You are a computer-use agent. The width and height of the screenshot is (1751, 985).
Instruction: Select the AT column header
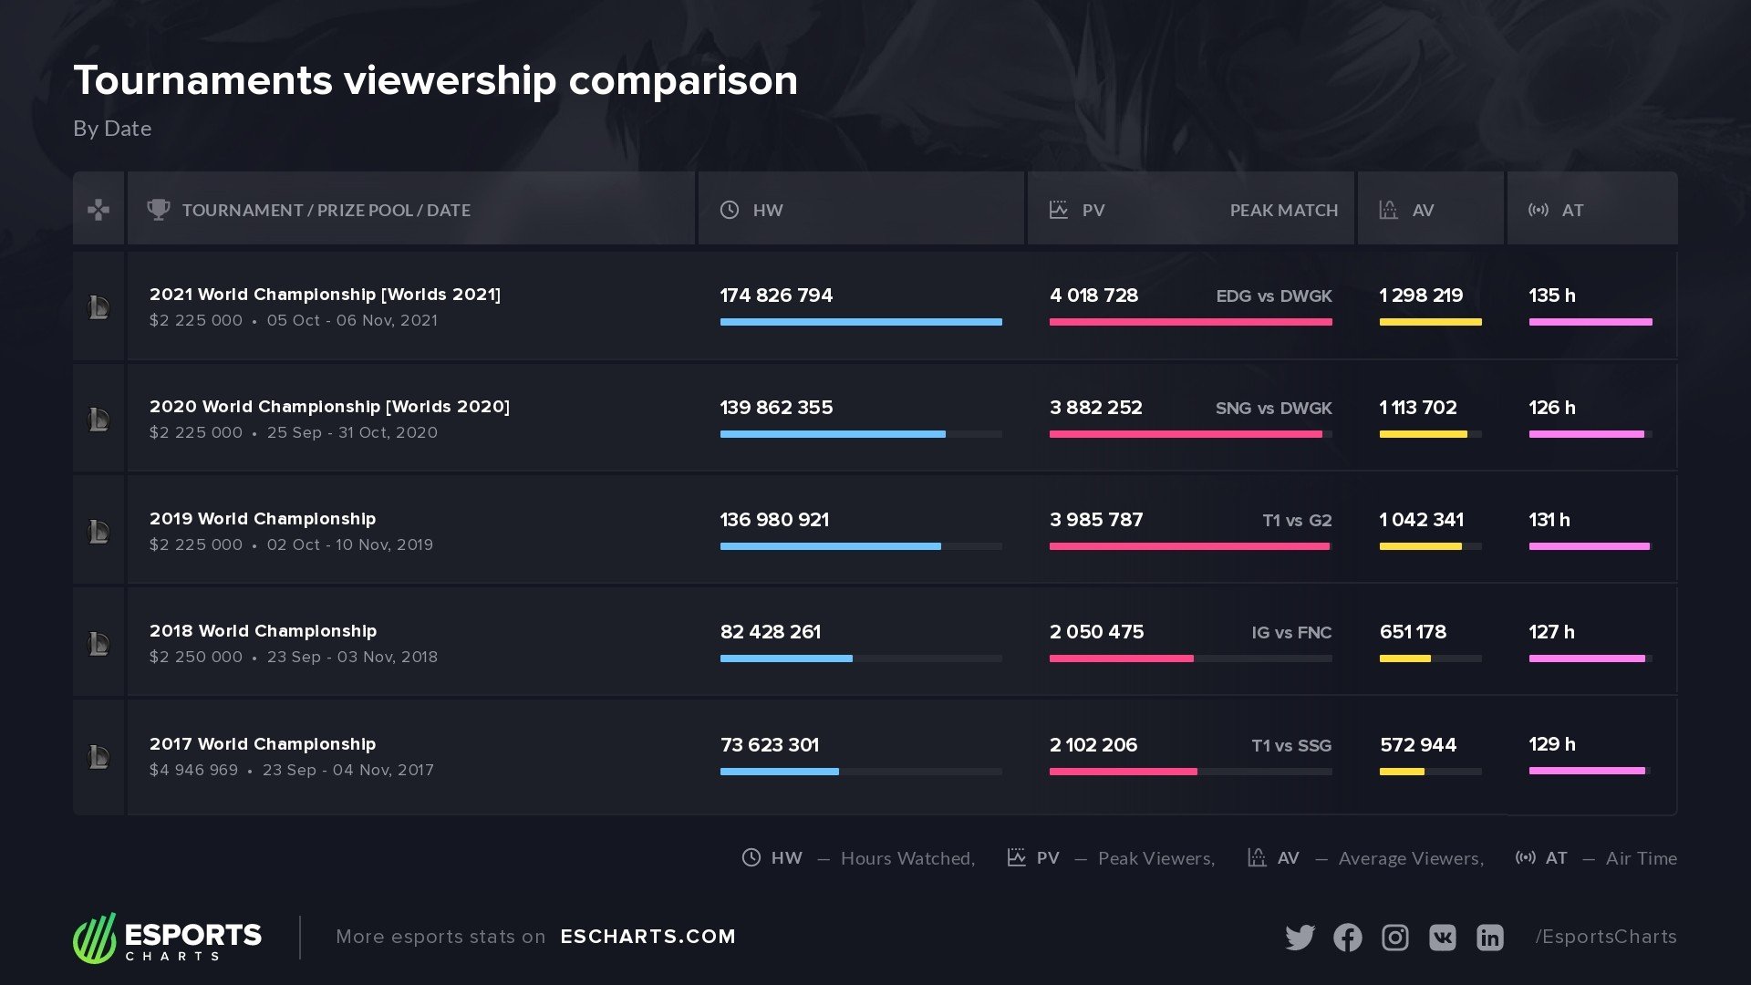point(1571,210)
